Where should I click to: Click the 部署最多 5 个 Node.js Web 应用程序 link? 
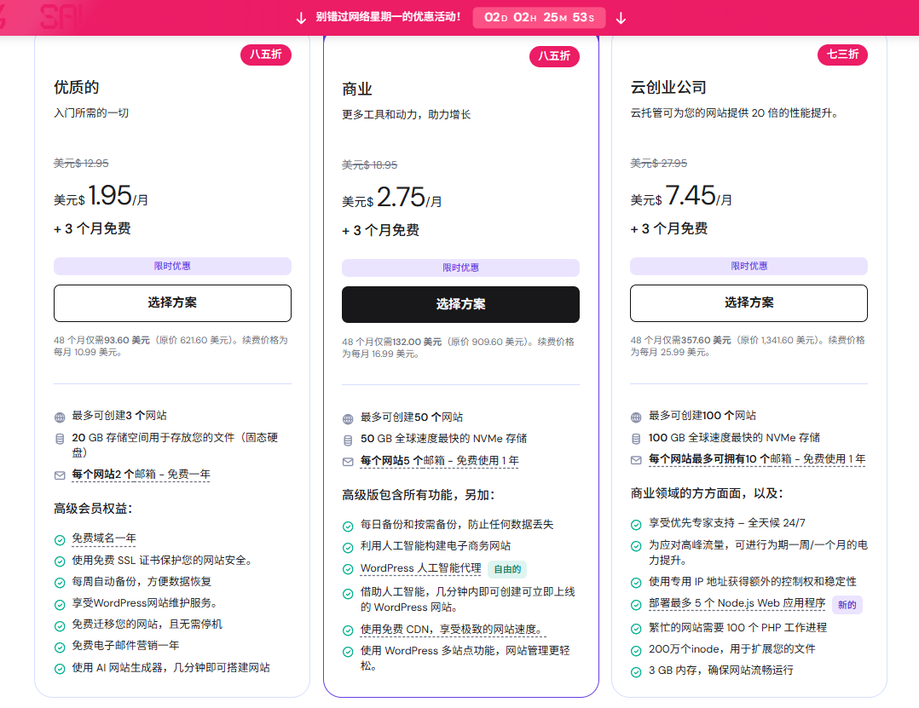pyautogui.click(x=737, y=604)
